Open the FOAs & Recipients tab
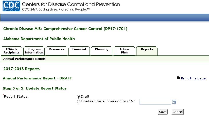 point(11,51)
